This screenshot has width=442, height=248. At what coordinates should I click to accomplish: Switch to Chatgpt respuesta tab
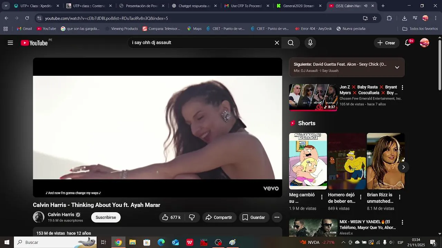click(194, 6)
